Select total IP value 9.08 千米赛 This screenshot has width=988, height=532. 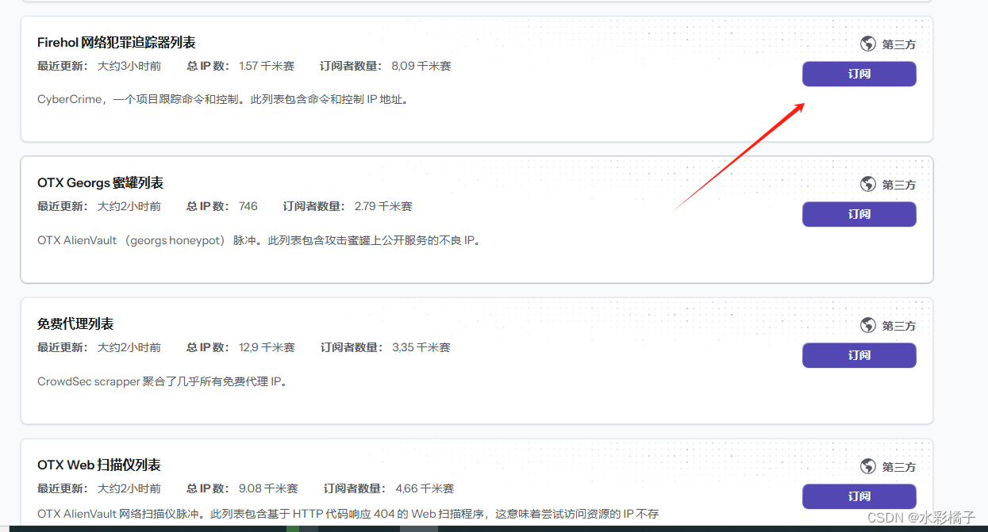pyautogui.click(x=268, y=488)
